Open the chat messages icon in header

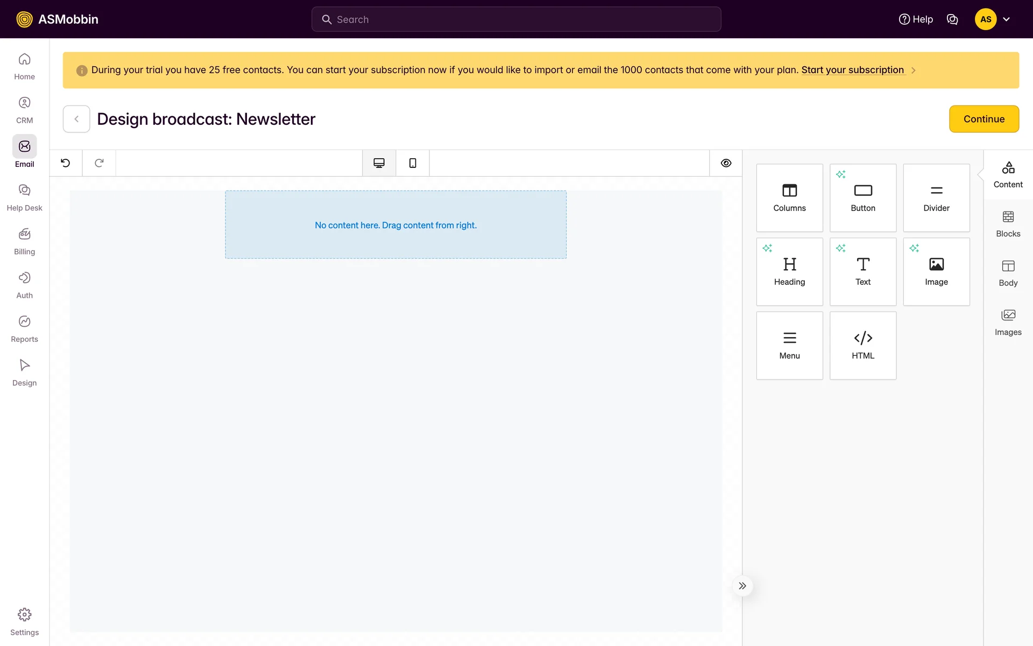[x=952, y=19]
